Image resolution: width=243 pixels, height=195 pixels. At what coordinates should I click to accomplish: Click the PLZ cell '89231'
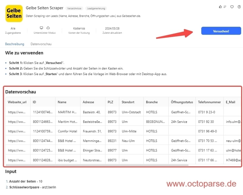pos(112,141)
